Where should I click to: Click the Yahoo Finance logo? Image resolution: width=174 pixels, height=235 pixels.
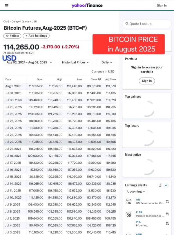[87, 6]
